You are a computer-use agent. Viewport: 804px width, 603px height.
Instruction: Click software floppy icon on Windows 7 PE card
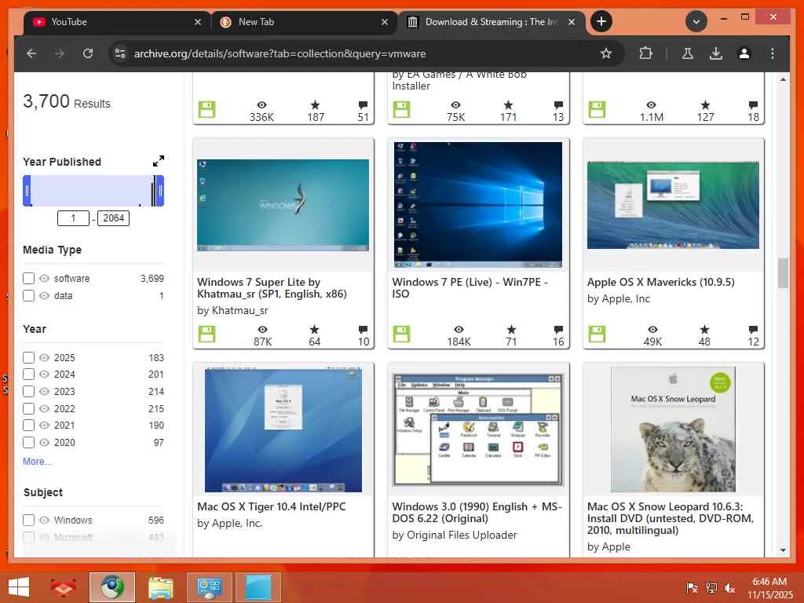point(401,334)
